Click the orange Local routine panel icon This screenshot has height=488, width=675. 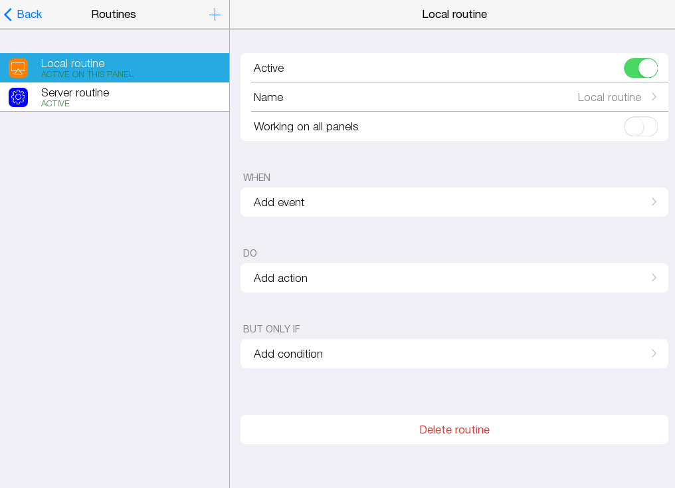pos(18,68)
